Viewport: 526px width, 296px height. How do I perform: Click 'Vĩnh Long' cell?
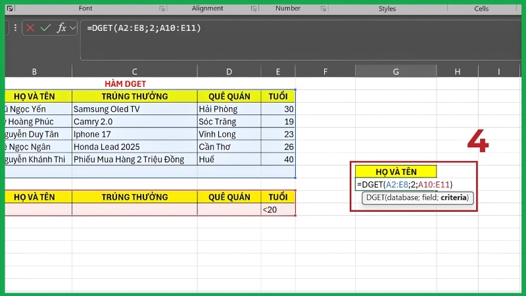(229, 134)
